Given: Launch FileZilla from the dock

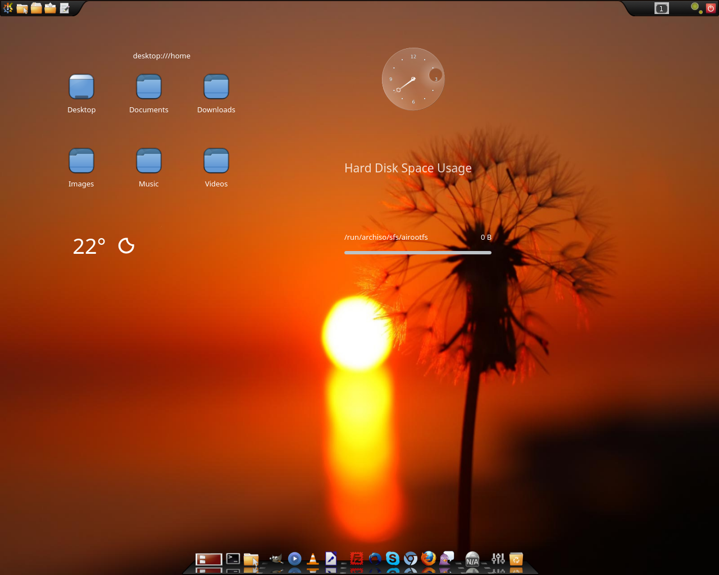Looking at the screenshot, I should point(356,559).
